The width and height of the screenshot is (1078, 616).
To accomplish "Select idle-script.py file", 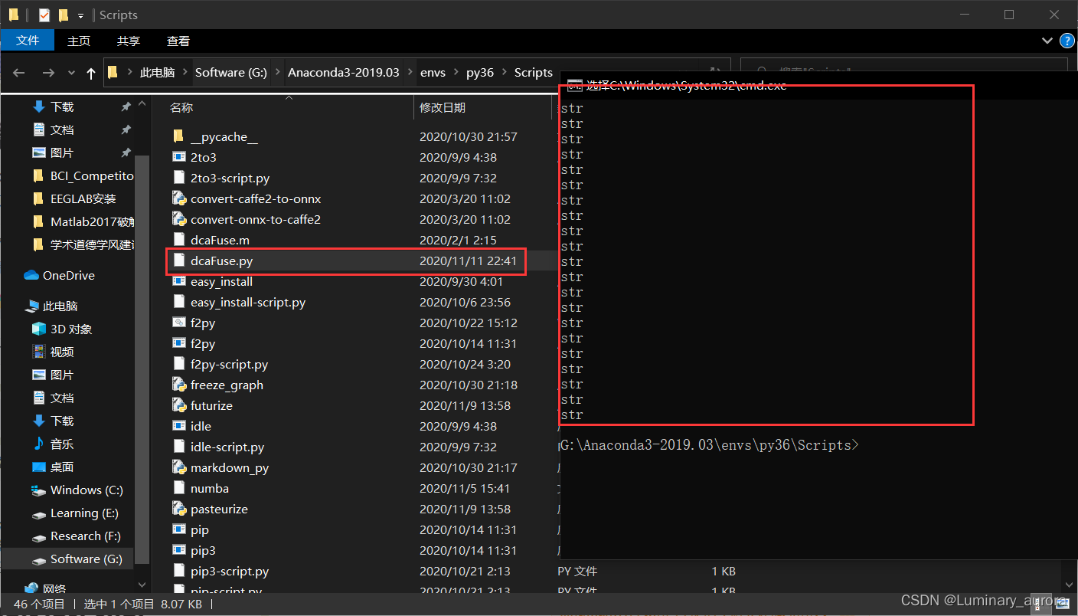I will coord(227,447).
